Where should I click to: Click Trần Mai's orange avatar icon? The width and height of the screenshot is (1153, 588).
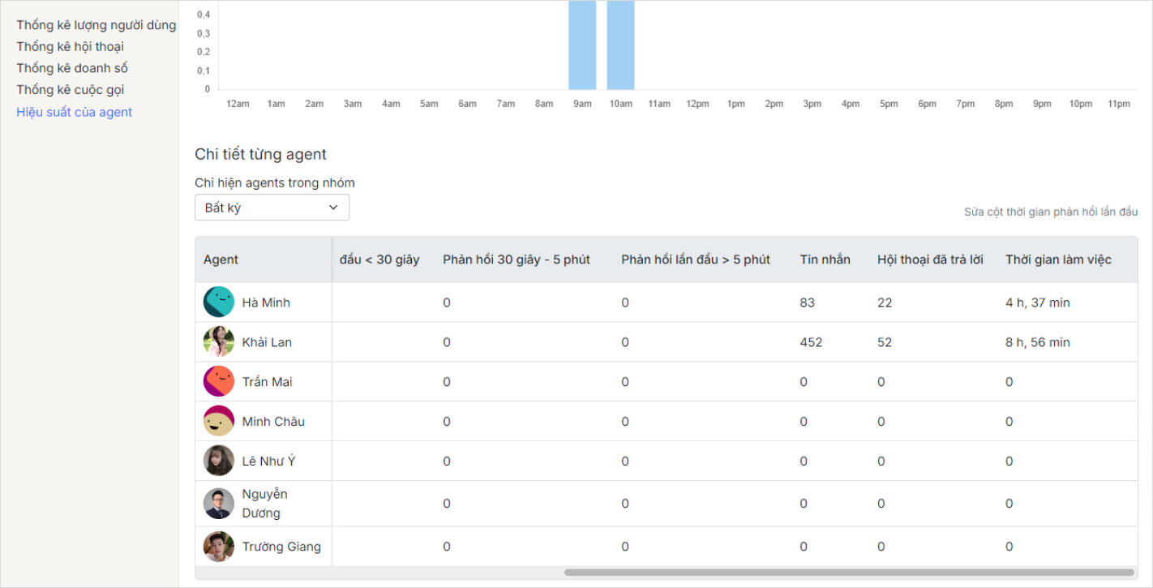tap(219, 382)
